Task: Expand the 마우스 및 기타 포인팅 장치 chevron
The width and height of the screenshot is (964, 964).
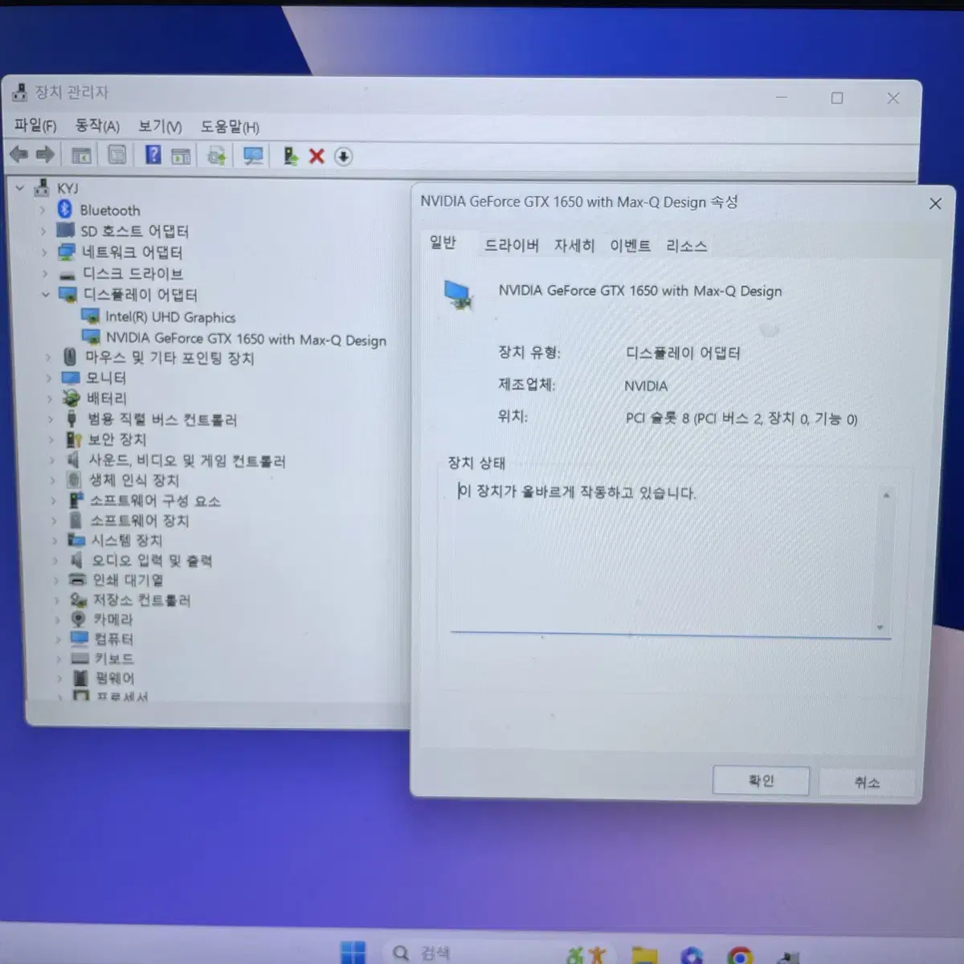Action: click(x=48, y=357)
